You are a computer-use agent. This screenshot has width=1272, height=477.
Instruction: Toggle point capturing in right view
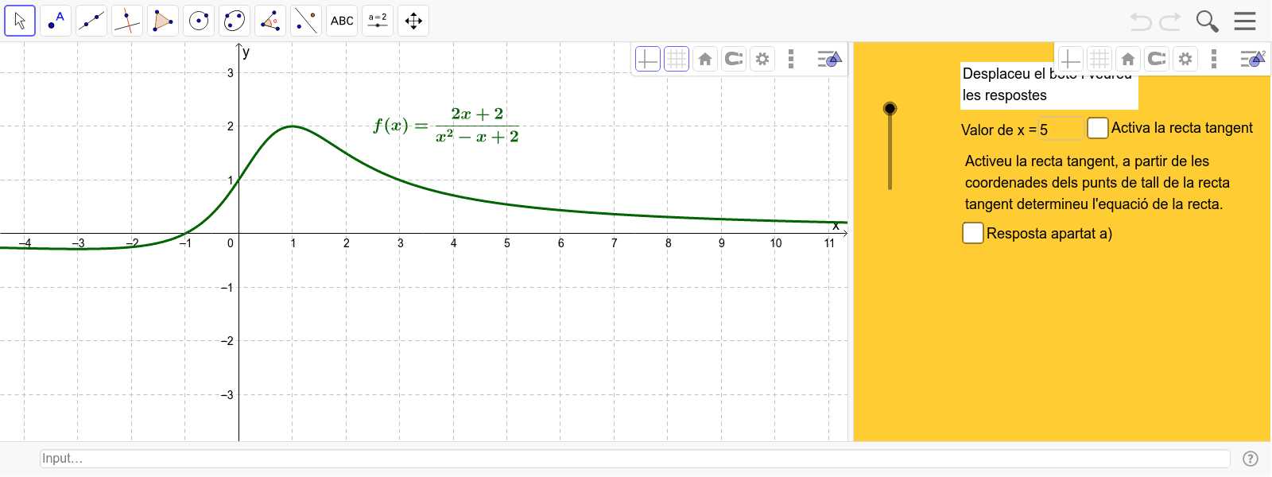coord(1157,59)
